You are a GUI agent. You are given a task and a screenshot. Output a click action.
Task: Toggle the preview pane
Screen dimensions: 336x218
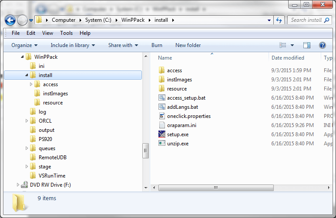307,45
